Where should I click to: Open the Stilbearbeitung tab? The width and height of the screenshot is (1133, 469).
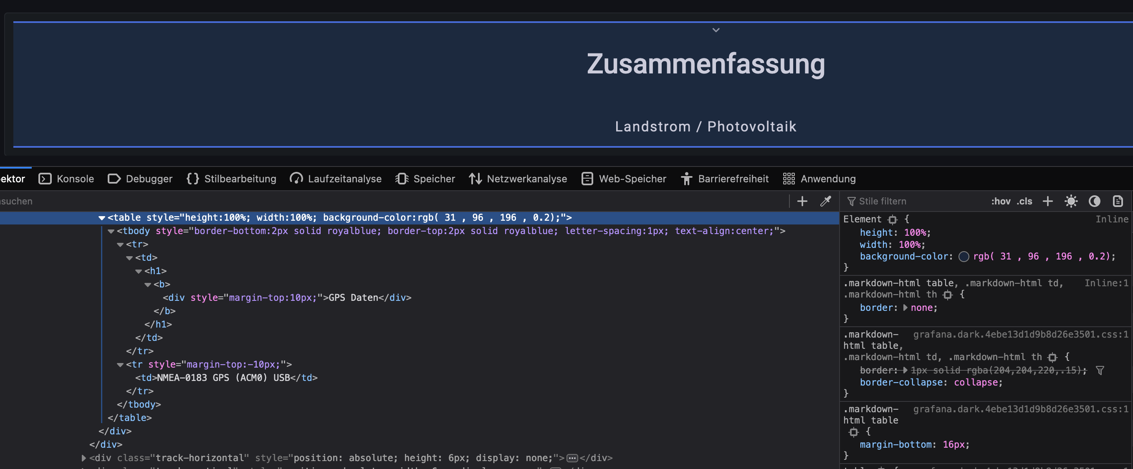point(231,179)
